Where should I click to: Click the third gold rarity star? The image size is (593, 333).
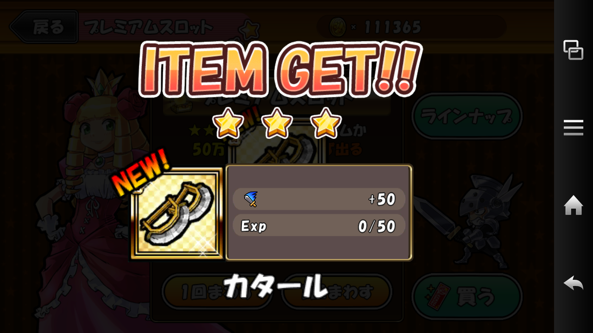[x=326, y=123]
